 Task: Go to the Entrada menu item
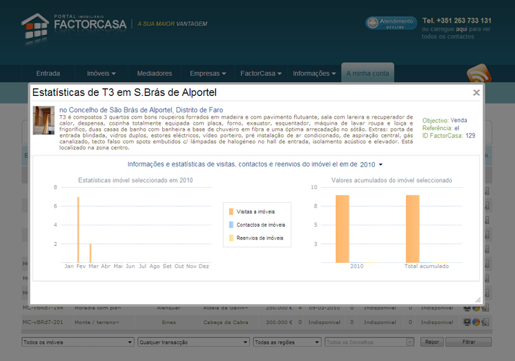(x=48, y=73)
